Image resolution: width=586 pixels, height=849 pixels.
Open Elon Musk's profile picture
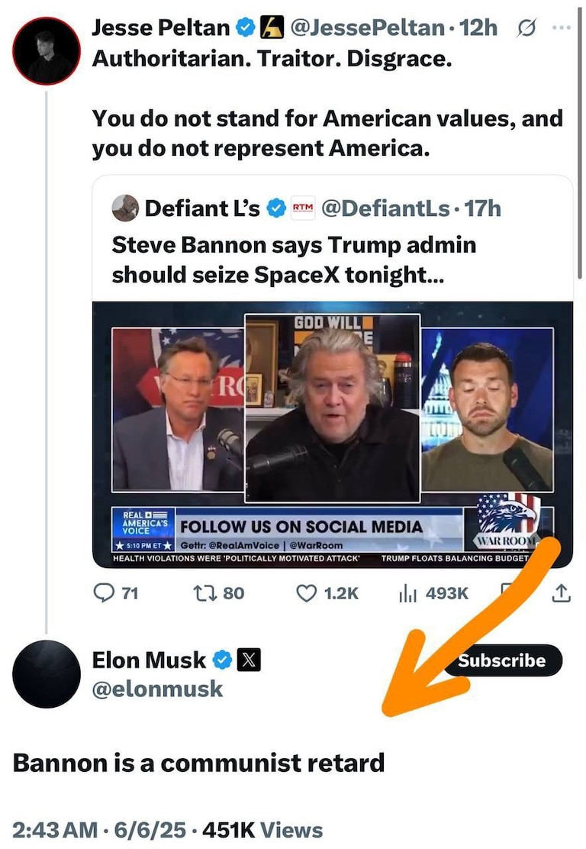pyautogui.click(x=47, y=673)
